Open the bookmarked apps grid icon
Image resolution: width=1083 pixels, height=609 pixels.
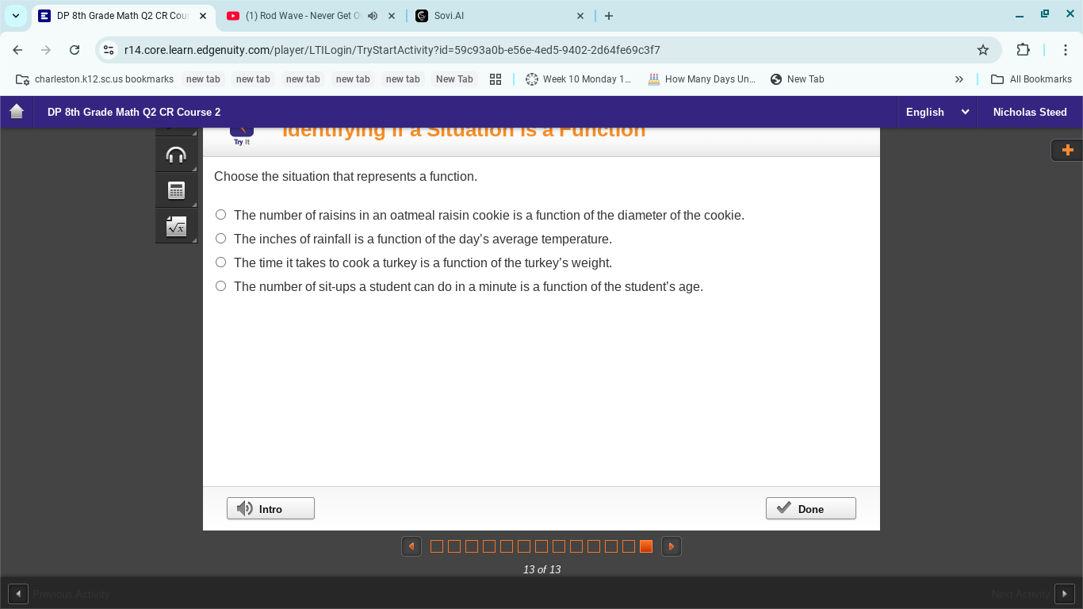[496, 79]
